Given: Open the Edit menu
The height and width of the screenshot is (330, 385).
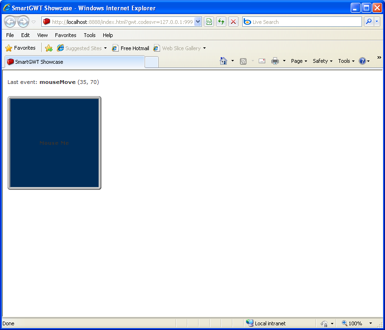Looking at the screenshot, I should point(25,35).
